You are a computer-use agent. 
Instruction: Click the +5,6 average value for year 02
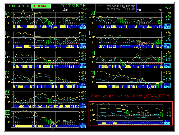click(x=167, y=56)
